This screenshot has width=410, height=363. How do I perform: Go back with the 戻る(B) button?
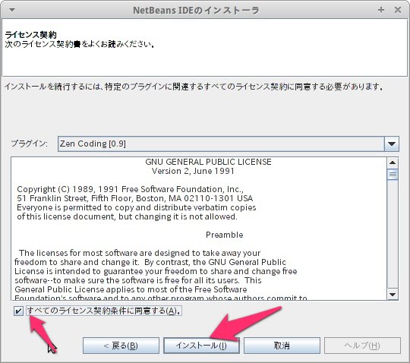point(121,346)
